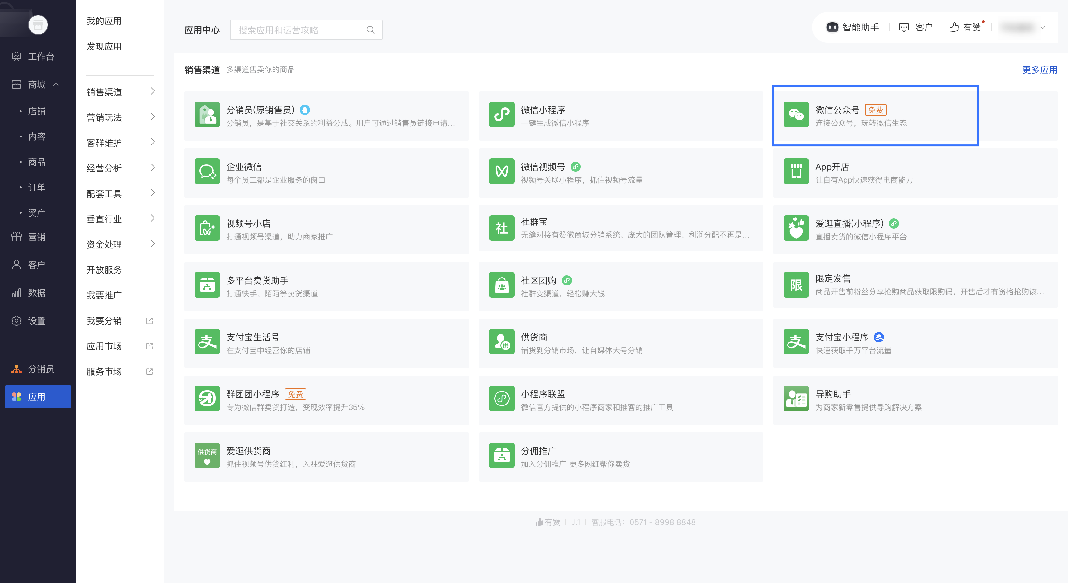Open the account dropdown arrow

1043,28
